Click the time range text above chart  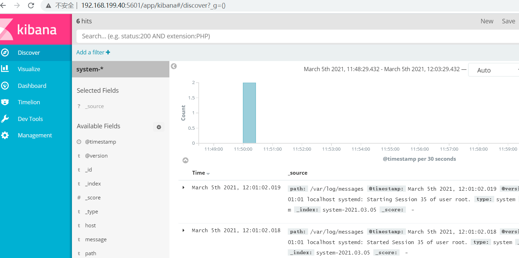pyautogui.click(x=382, y=69)
